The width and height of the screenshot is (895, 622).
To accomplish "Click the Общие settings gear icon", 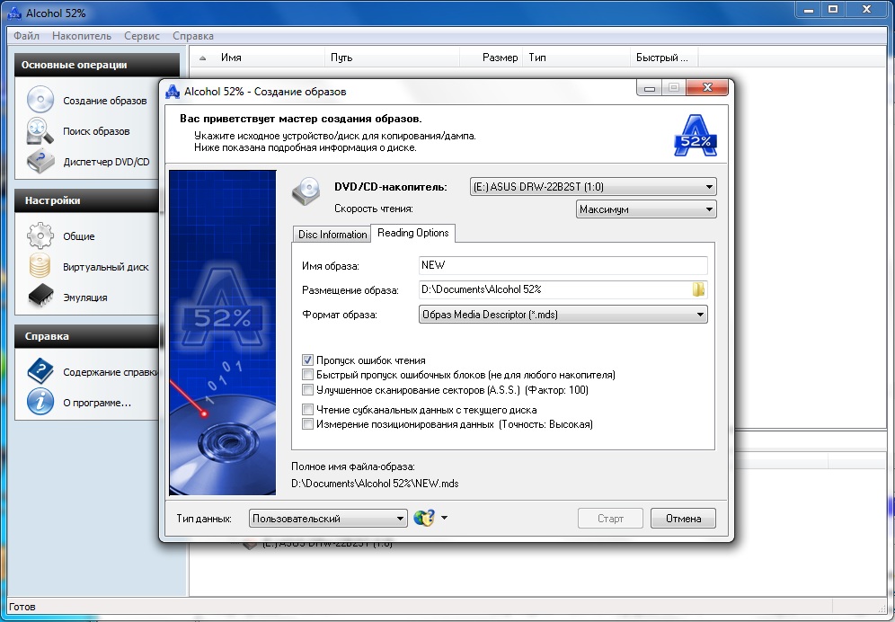I will pos(40,235).
